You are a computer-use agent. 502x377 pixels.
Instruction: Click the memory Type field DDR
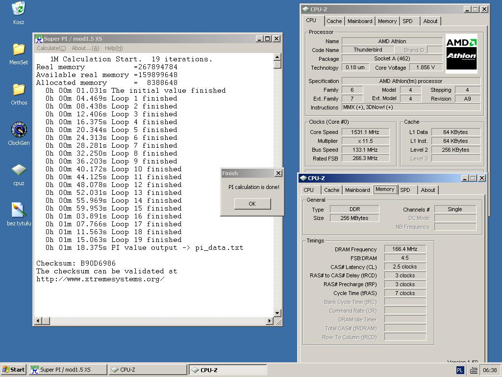pyautogui.click(x=355, y=209)
